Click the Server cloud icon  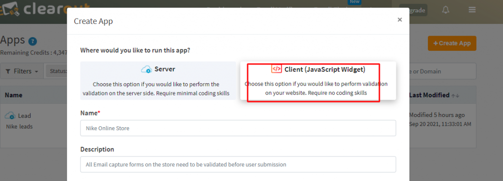(146, 69)
